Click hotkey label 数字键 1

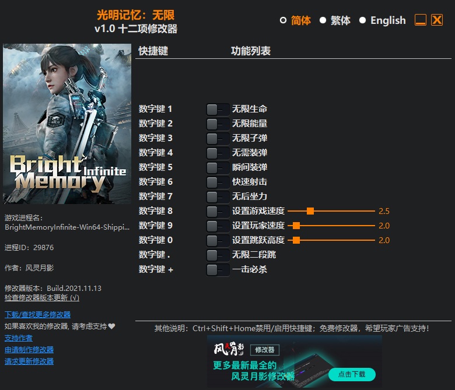click(x=155, y=109)
